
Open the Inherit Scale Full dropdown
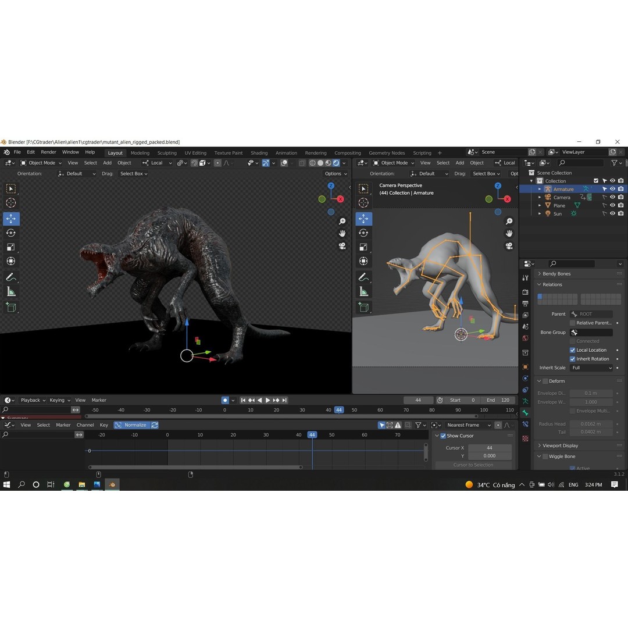(x=591, y=367)
